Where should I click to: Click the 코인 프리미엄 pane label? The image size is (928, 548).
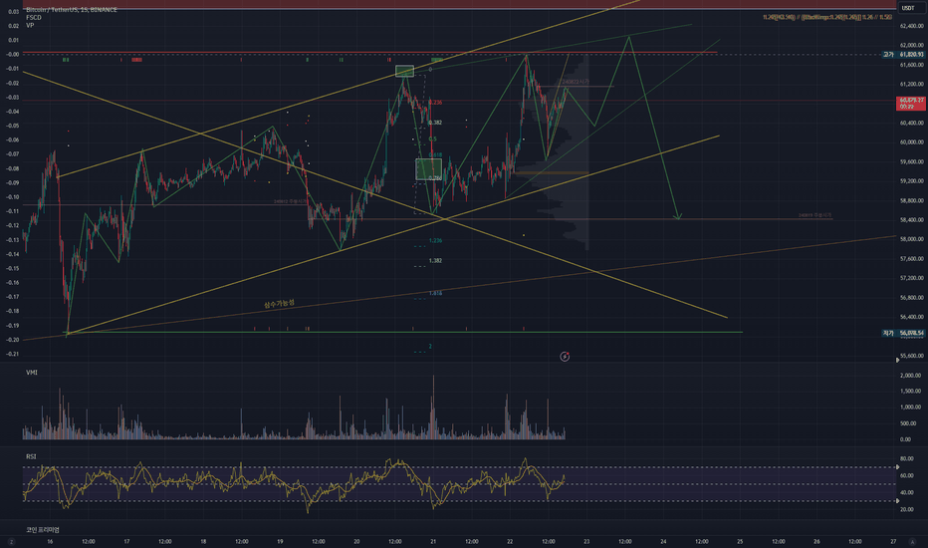click(42, 529)
